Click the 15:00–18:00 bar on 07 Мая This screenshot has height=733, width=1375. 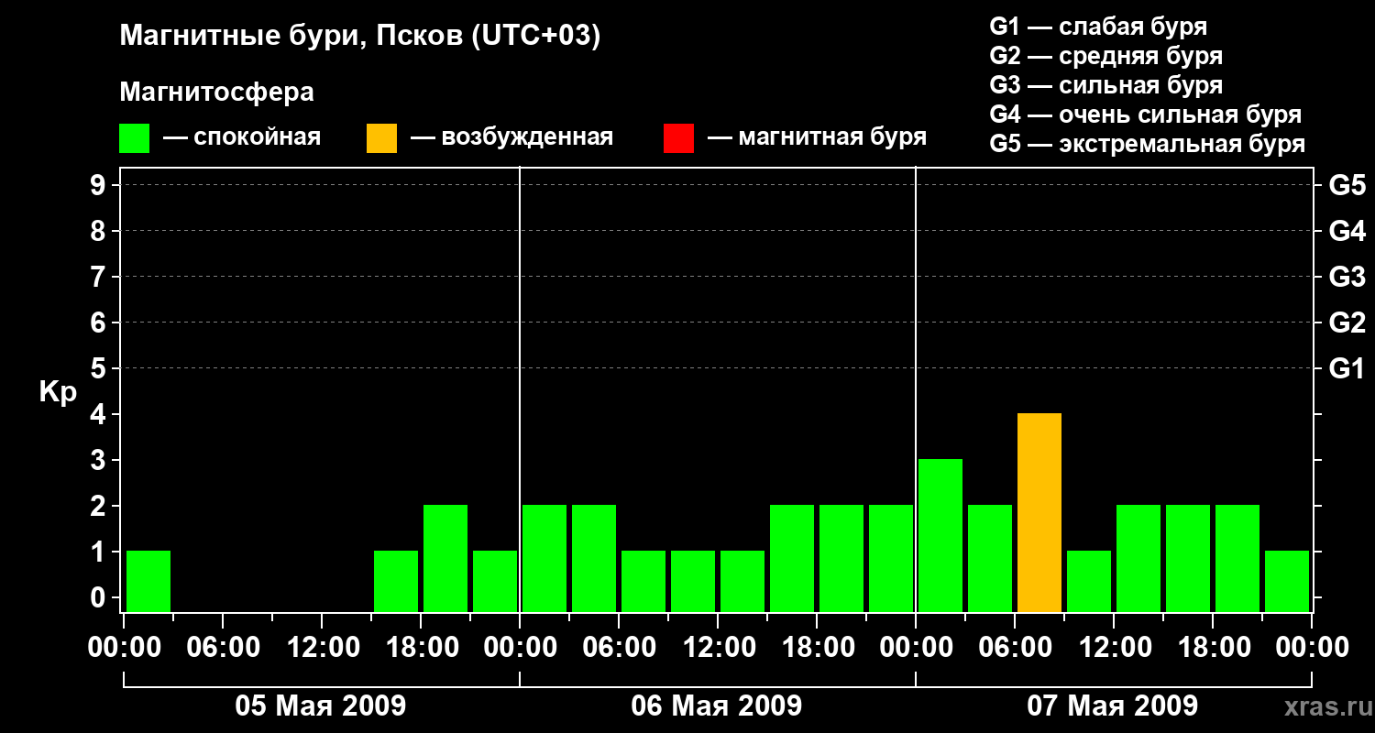1188,558
